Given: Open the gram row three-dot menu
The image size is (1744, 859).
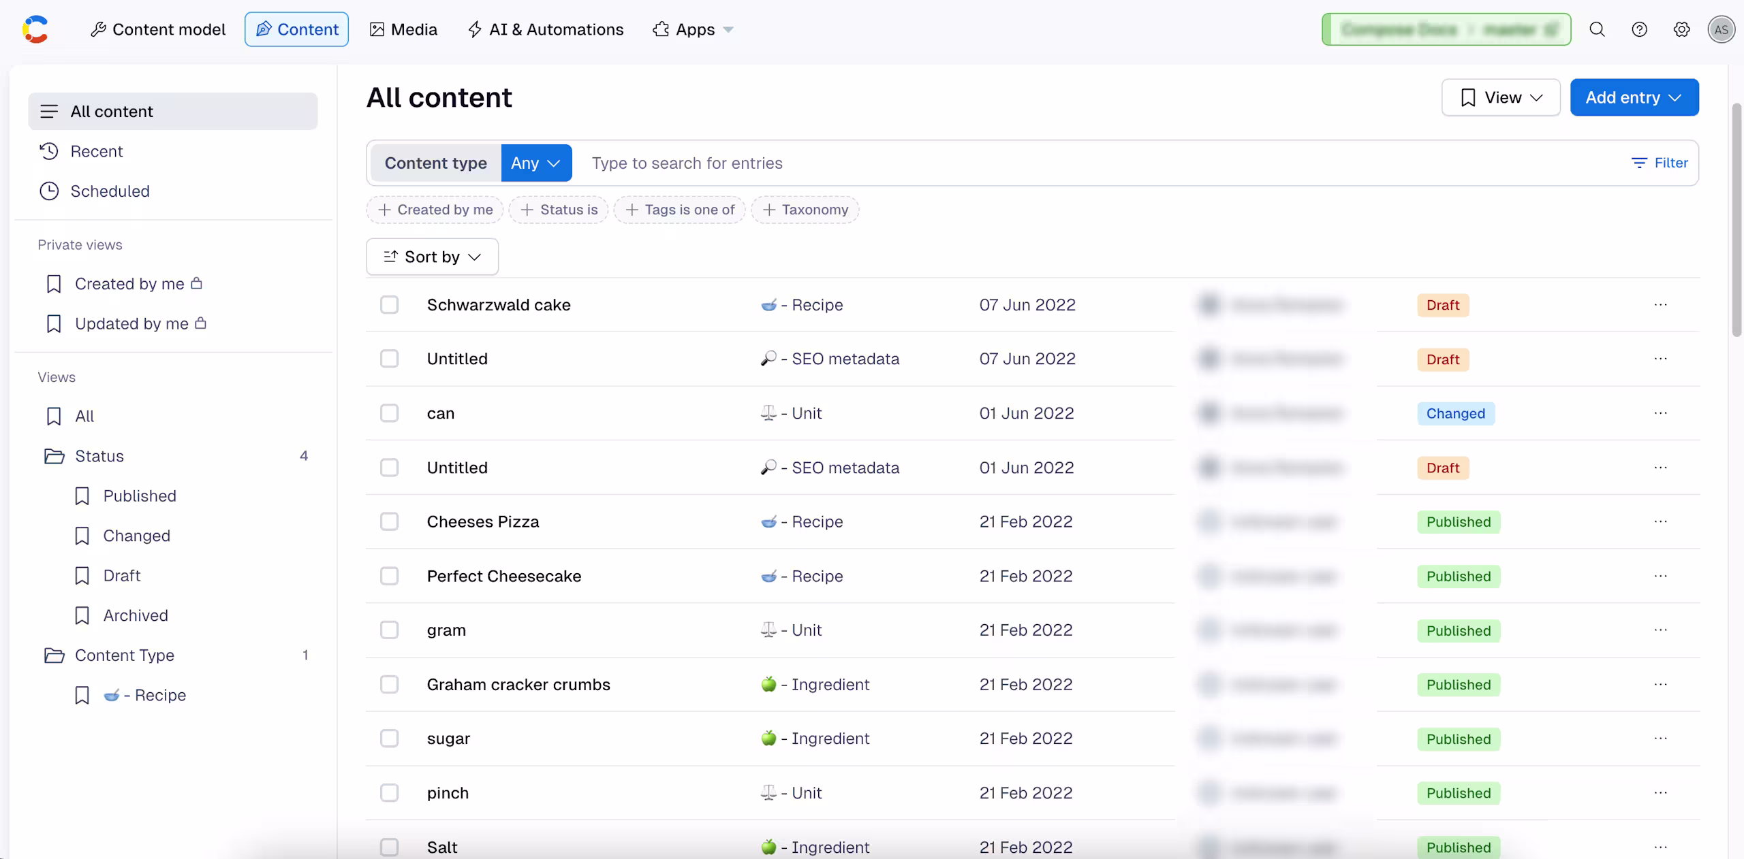Looking at the screenshot, I should point(1661,630).
